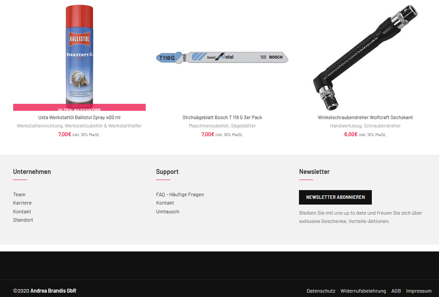Screen dimensions: 439x297
Task: Open the Umtausch support link
Action: (x=168, y=212)
